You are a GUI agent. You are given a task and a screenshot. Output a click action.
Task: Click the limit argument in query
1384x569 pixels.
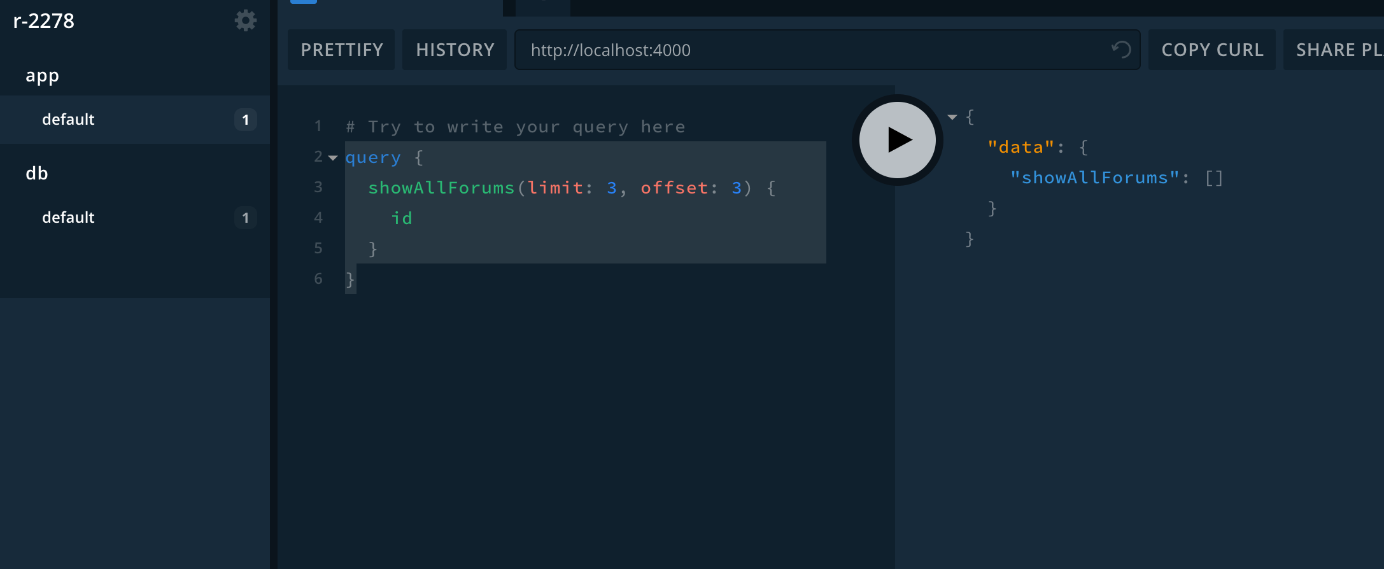click(555, 188)
